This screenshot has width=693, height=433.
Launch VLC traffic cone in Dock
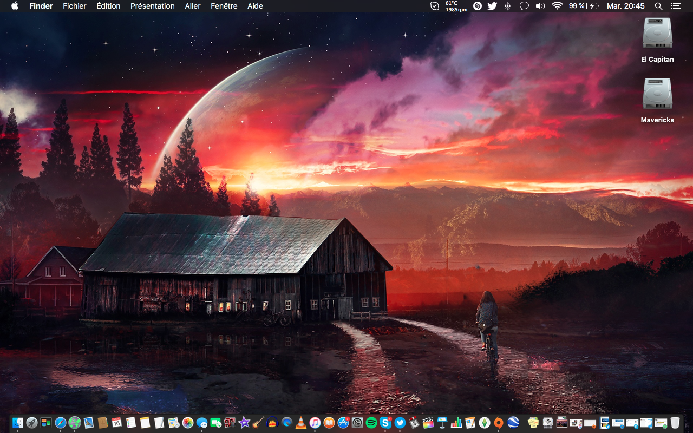click(300, 423)
